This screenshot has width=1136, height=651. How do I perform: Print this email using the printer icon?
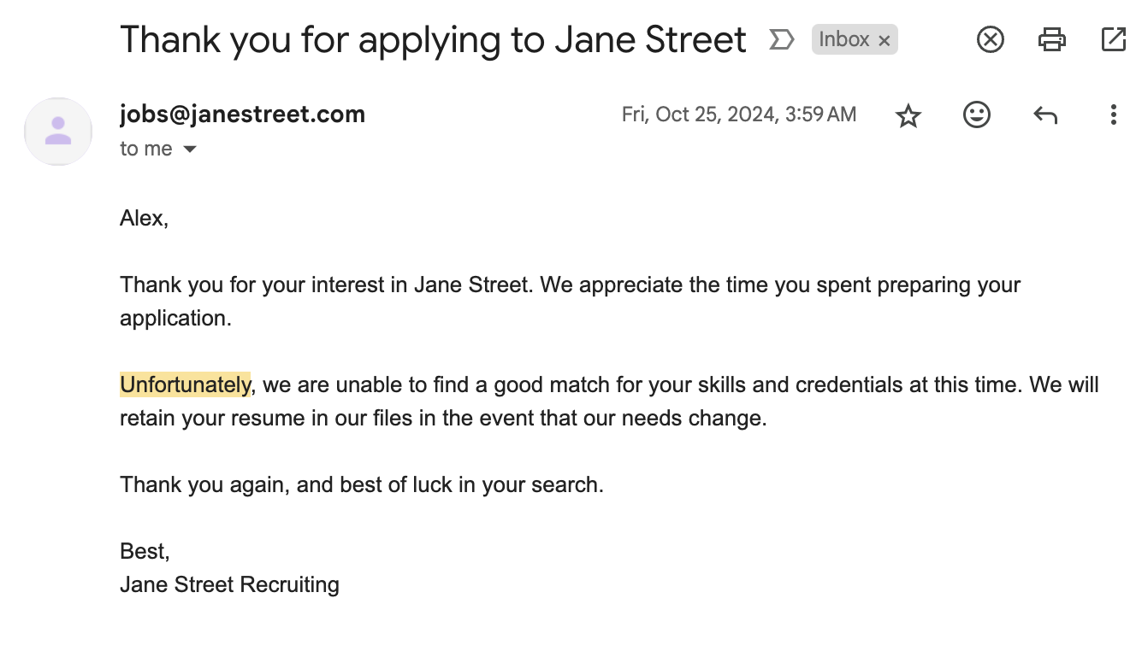click(1051, 39)
